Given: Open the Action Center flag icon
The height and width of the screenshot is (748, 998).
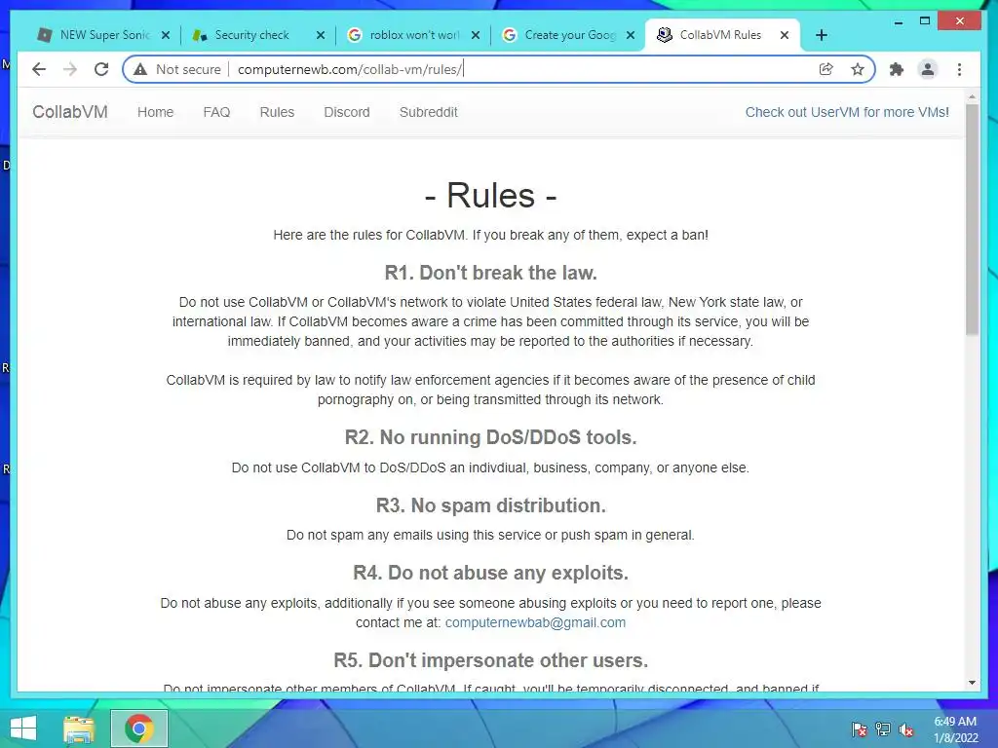Looking at the screenshot, I should (859, 729).
